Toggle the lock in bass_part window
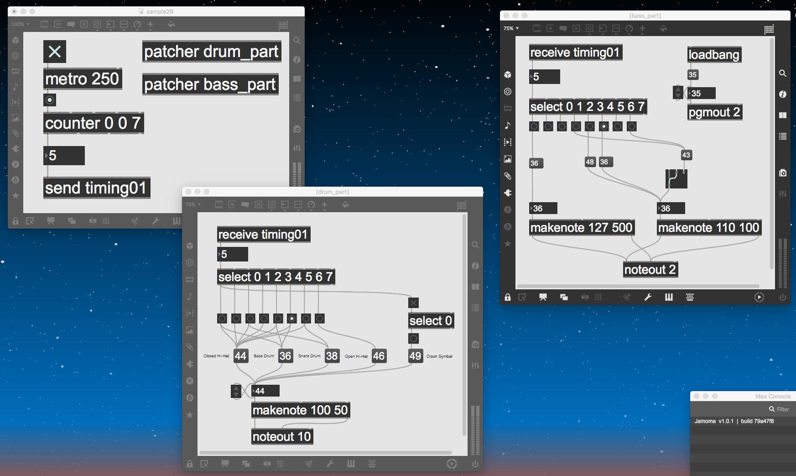The image size is (796, 476). (508, 297)
